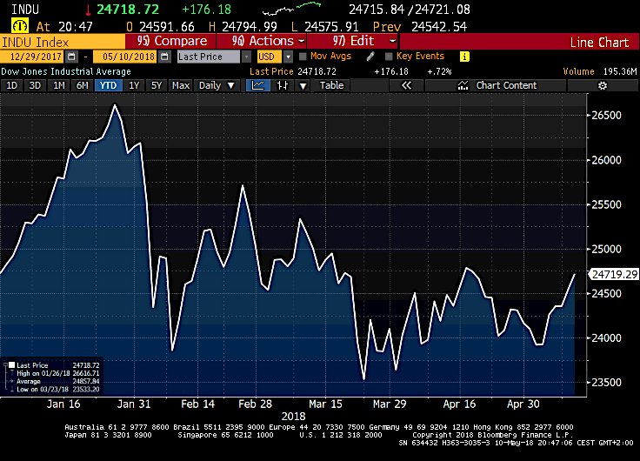The height and width of the screenshot is (461, 640).
Task: Click the red down arrow next to INDU
Action: 88,10
